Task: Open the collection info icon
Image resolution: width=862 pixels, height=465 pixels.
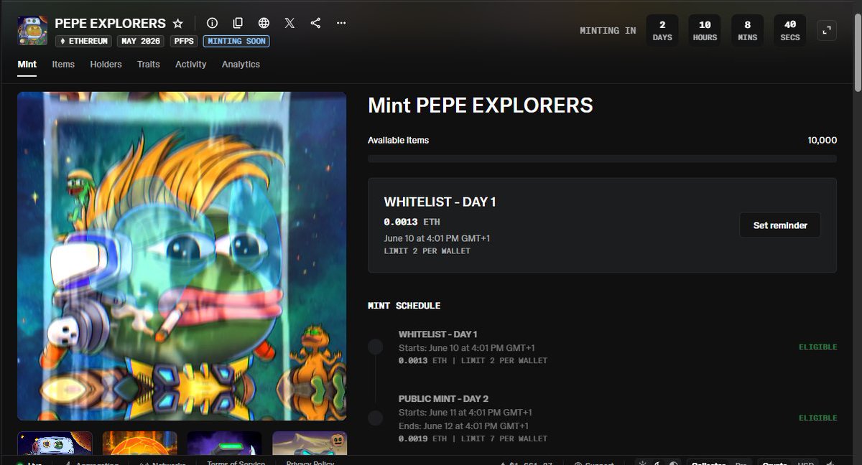Action: (x=212, y=23)
